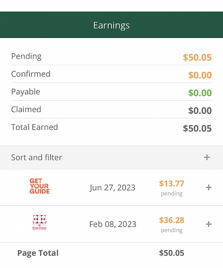Select the Total Earned label

click(x=35, y=127)
